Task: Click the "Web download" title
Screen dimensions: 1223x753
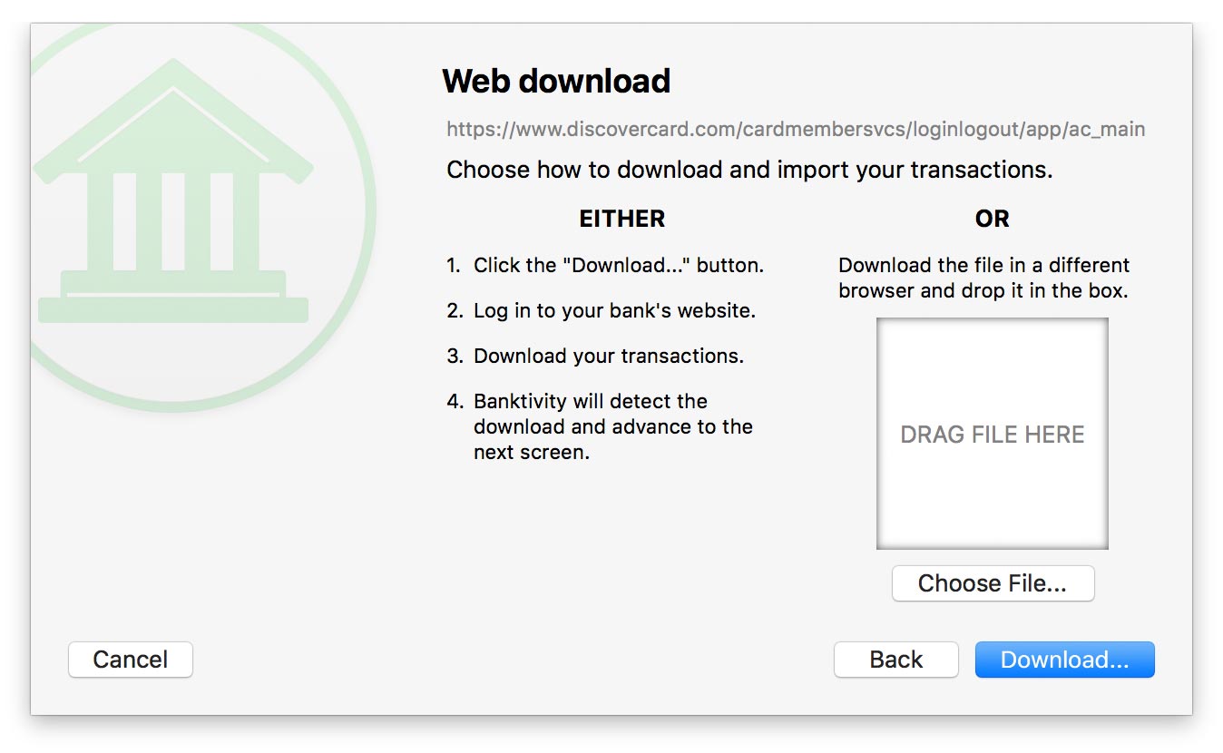Action: click(555, 82)
